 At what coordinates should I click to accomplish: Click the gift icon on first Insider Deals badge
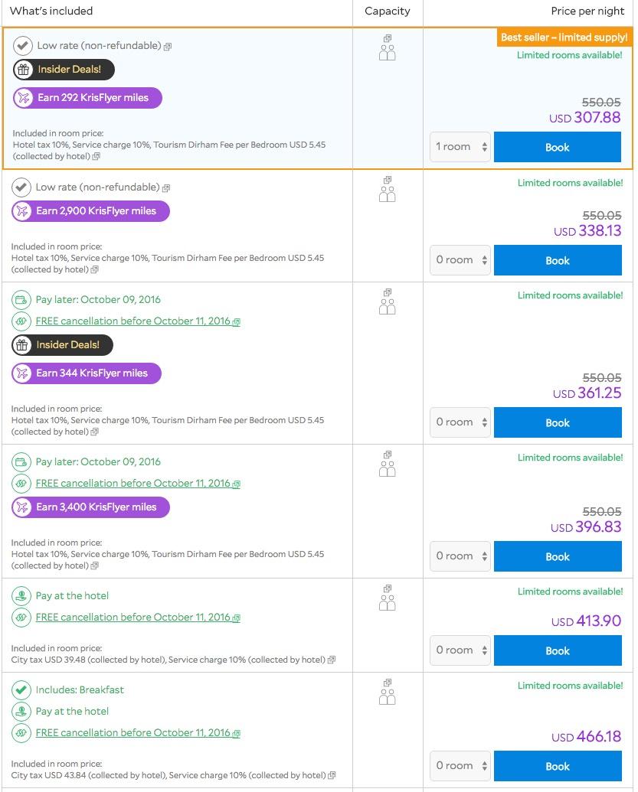(23, 70)
